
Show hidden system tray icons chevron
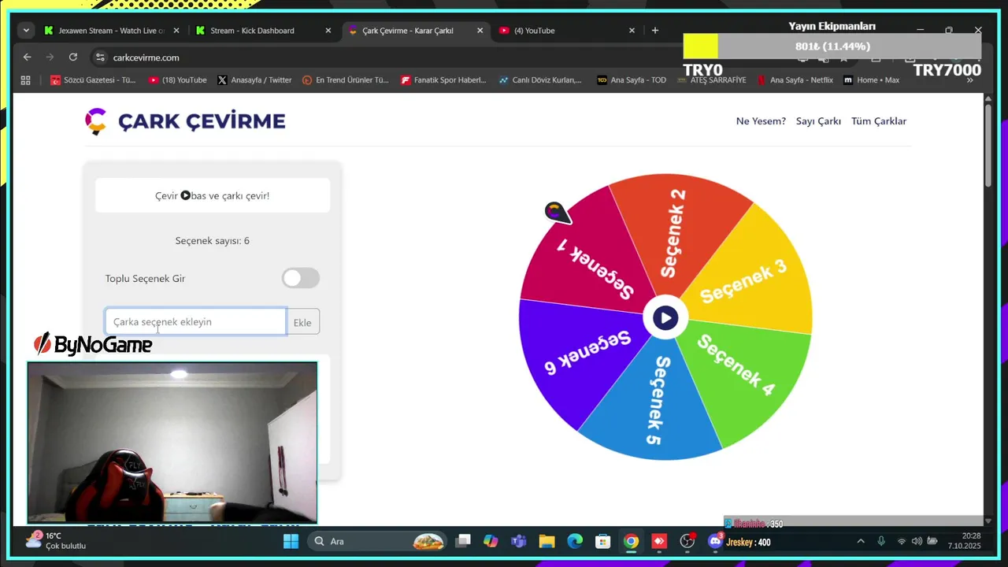pyautogui.click(x=861, y=541)
